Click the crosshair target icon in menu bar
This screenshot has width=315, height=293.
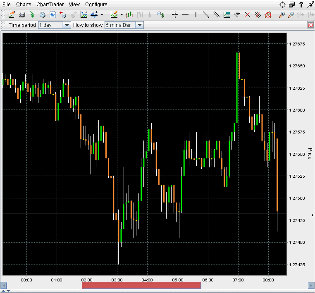click(x=282, y=5)
